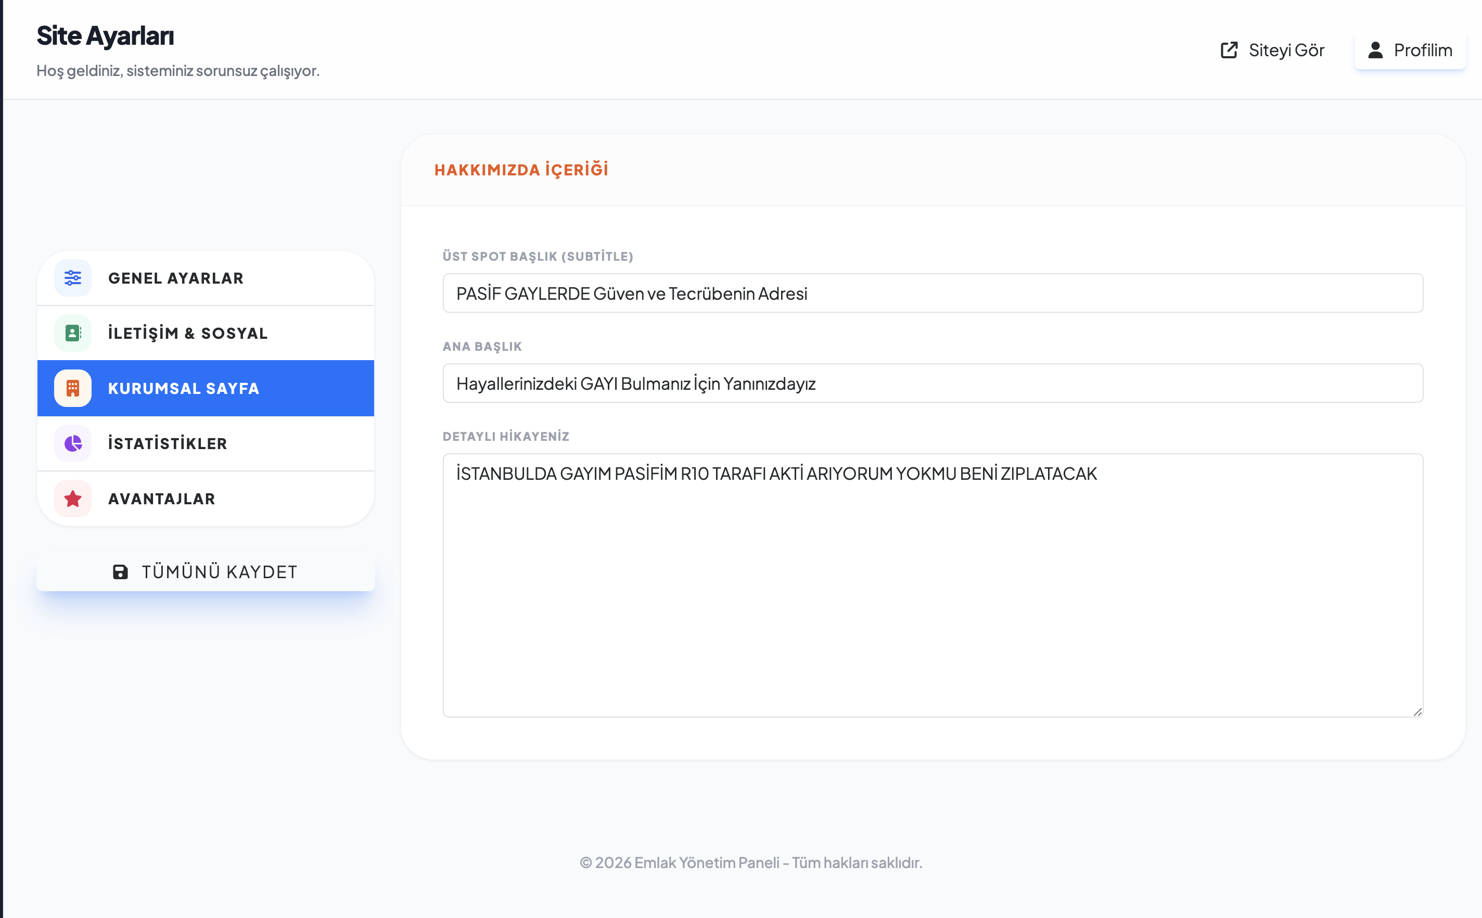1482x918 pixels.
Task: Follow the Siteyi Gör link
Action: coord(1272,50)
